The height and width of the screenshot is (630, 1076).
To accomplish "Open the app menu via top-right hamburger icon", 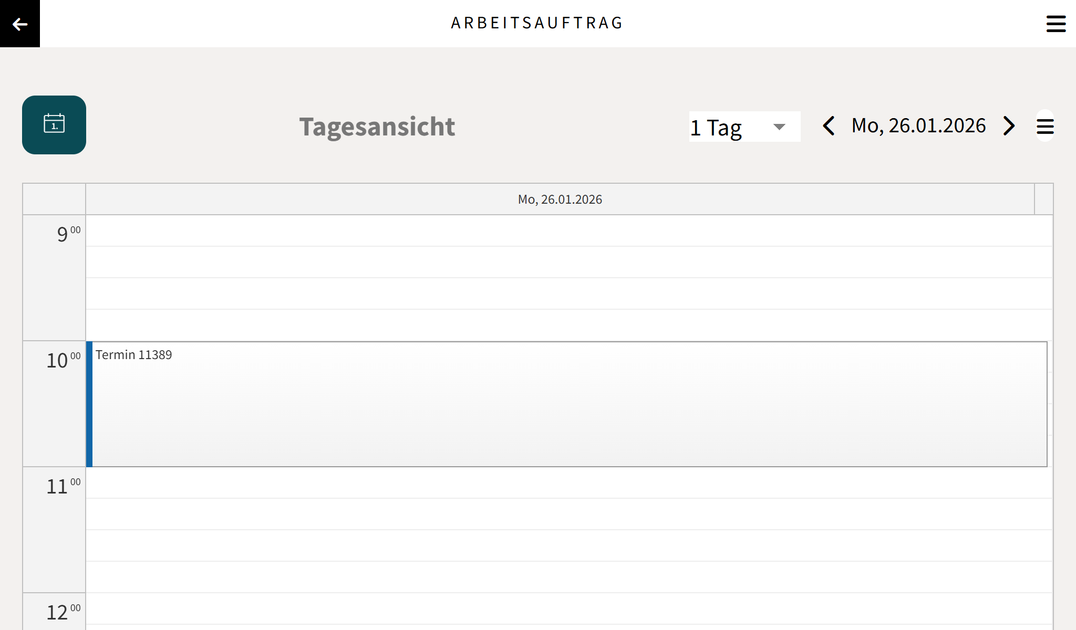I will 1056,23.
